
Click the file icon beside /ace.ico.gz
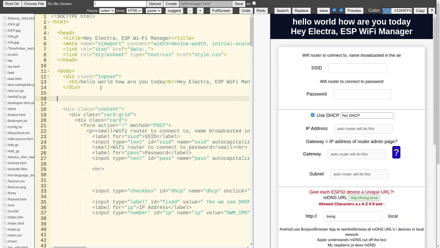point(4,91)
